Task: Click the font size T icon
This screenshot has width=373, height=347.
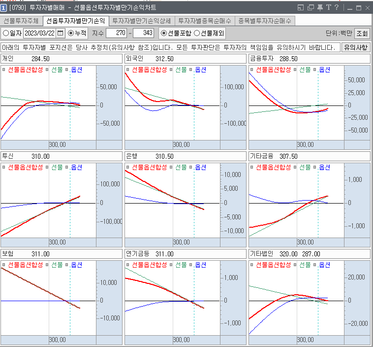Action: (x=328, y=8)
